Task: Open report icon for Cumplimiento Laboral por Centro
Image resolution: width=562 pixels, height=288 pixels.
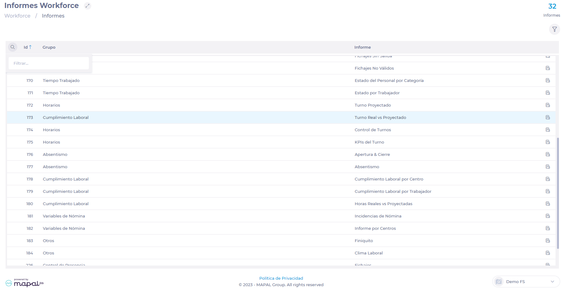Action: pyautogui.click(x=548, y=179)
